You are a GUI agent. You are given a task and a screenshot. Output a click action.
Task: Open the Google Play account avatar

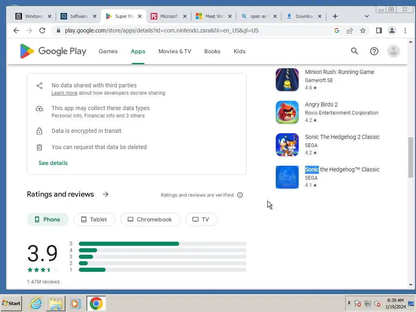click(x=393, y=51)
